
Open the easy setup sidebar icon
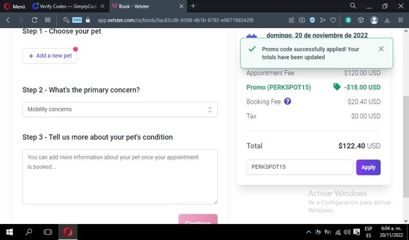coord(401,20)
